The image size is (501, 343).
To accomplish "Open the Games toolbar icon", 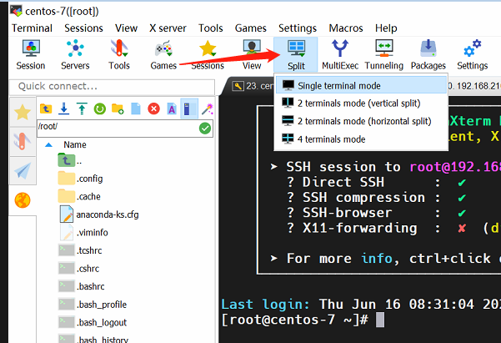I will coord(163,54).
